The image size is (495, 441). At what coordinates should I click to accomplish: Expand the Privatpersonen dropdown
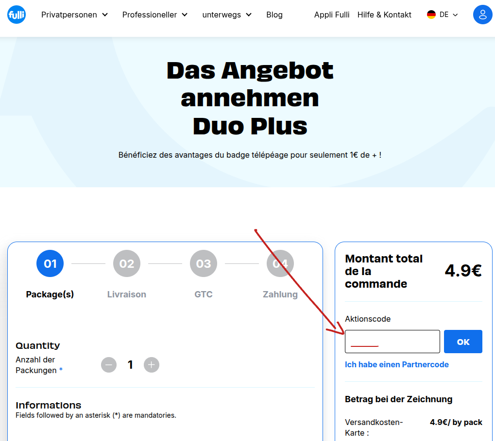74,15
